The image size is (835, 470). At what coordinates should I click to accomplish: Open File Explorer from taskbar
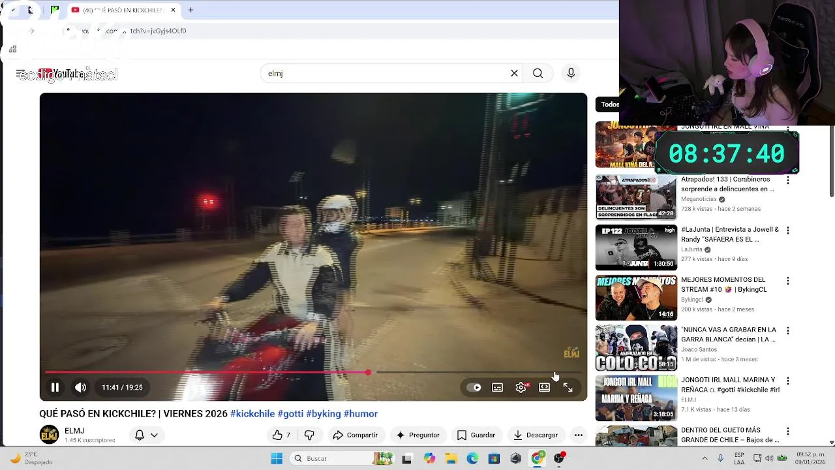coord(451,458)
